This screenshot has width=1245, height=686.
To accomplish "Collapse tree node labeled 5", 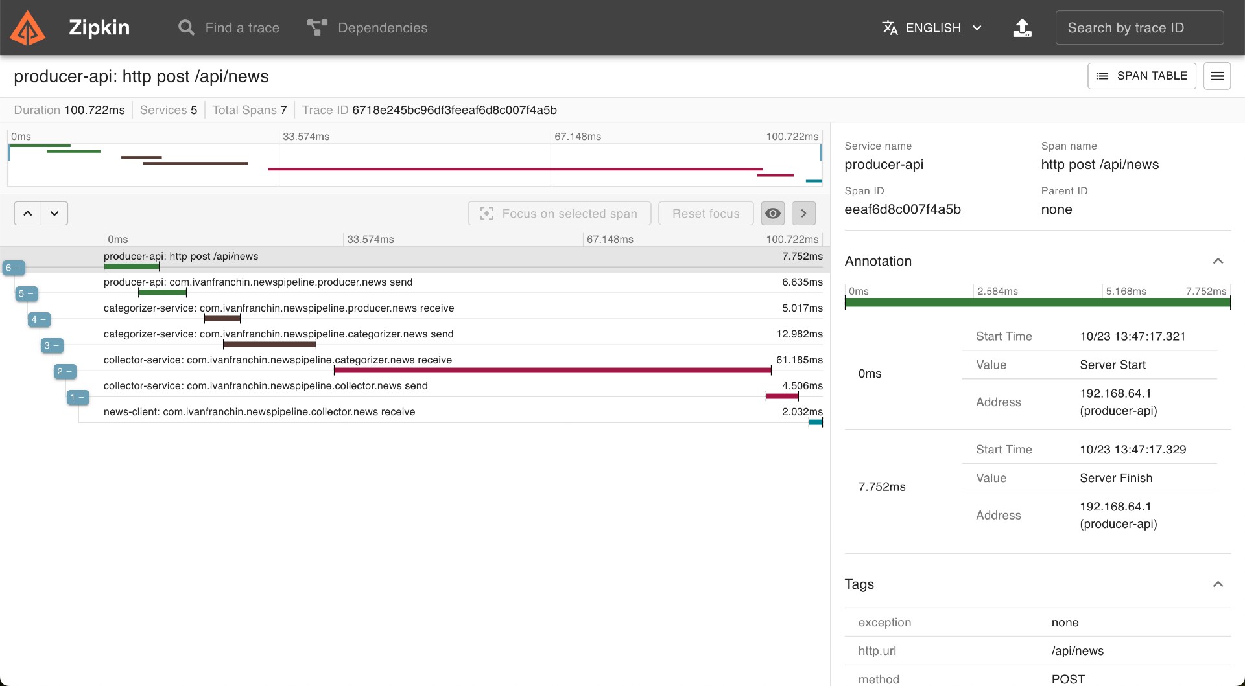I will [27, 293].
